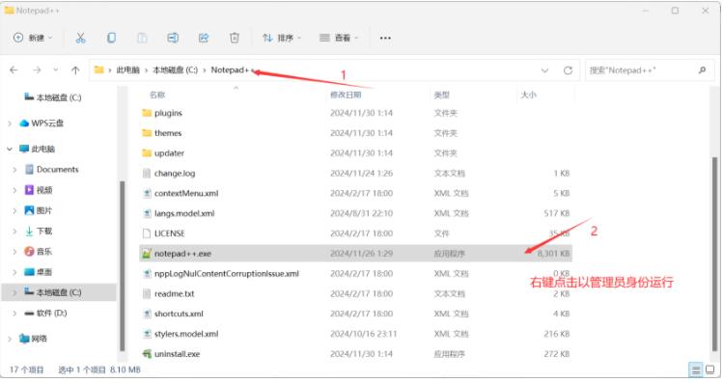723x383 pixels.
Task: Open the See more ellipsis menu
Action: click(x=385, y=38)
